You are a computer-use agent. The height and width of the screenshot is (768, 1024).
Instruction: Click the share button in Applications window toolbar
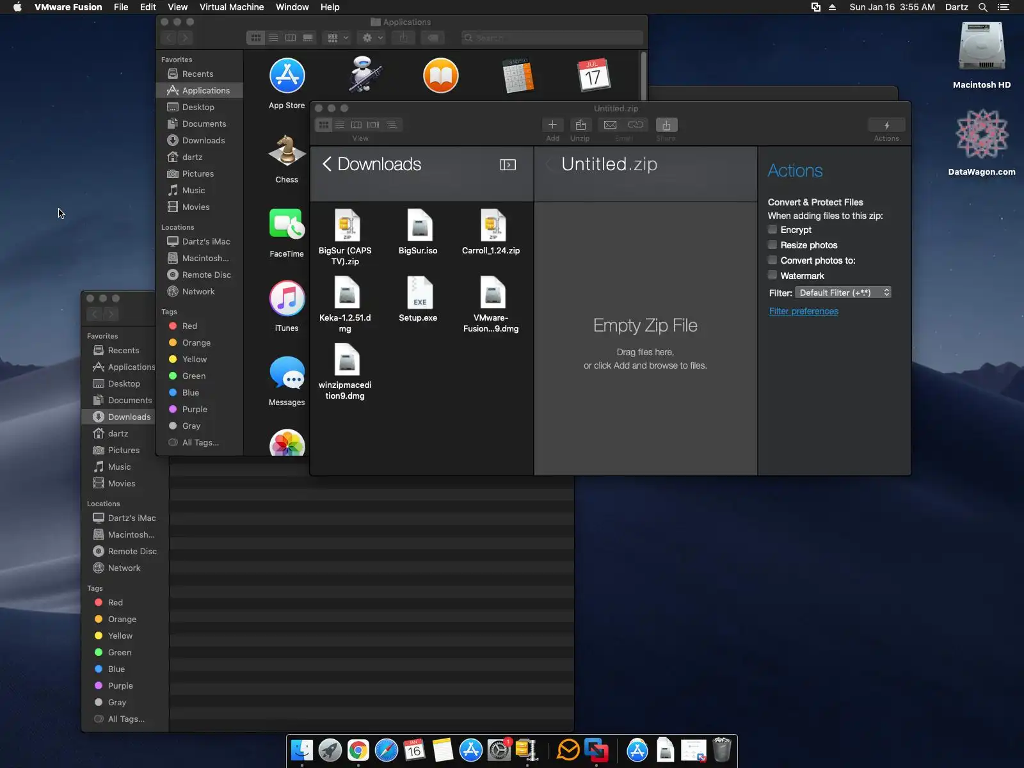(x=403, y=38)
